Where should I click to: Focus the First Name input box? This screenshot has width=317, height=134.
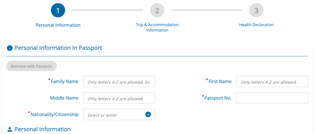(x=272, y=81)
